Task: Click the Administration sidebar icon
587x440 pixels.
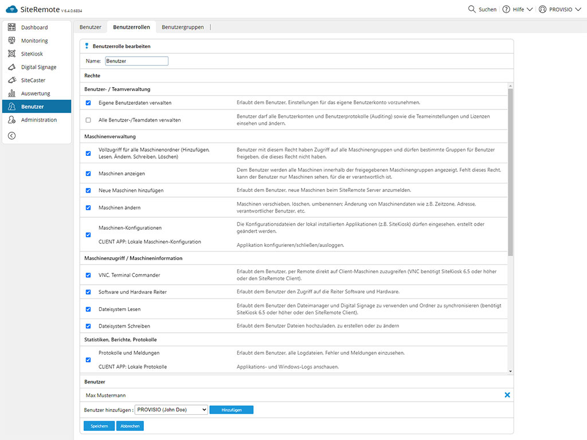Action: pos(11,120)
